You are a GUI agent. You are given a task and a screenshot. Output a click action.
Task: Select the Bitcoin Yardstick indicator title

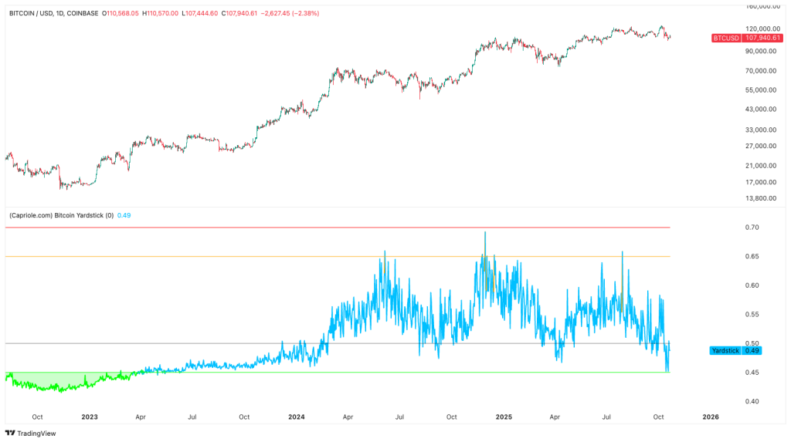click(x=61, y=215)
